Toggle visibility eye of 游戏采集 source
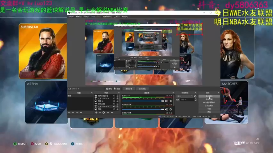 click(114, 104)
